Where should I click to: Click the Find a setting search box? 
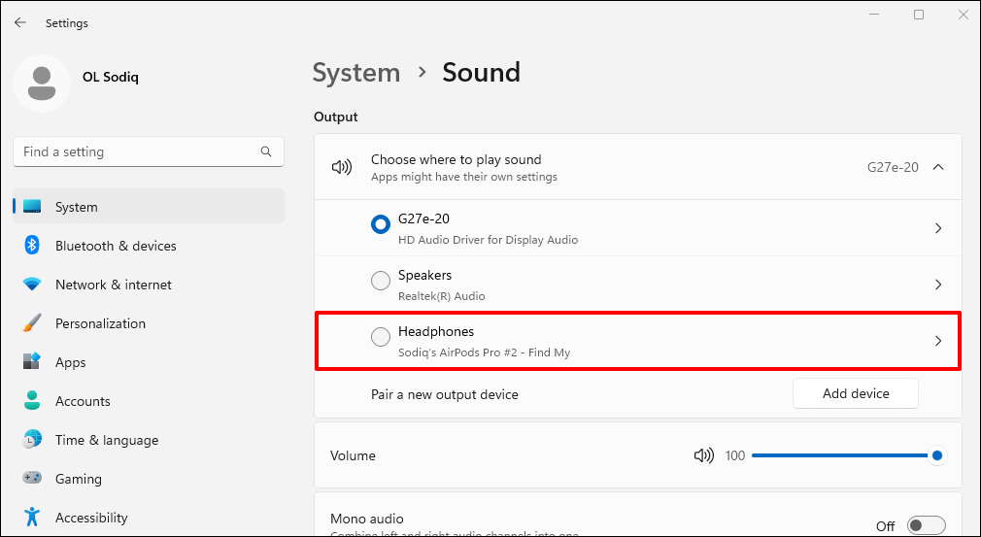pyautogui.click(x=136, y=151)
